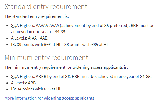The image size is (168, 103).
Task: Click the 'AAAAA-AAAA' grades text
Action: tap(47, 26)
